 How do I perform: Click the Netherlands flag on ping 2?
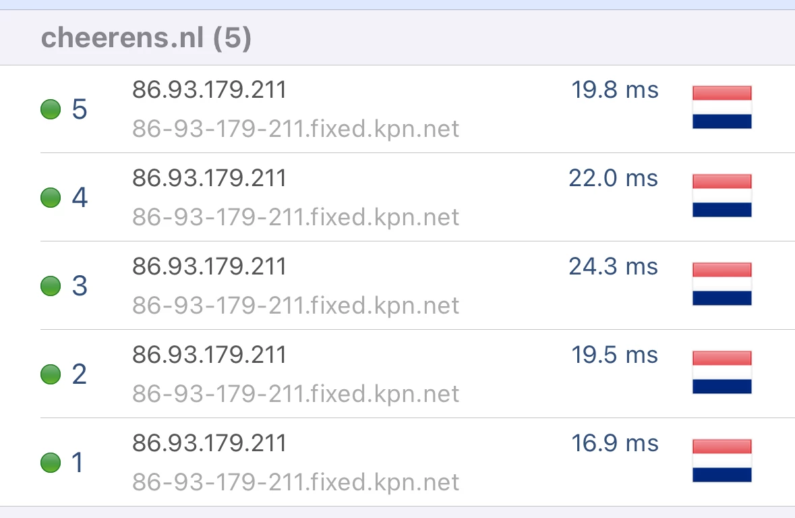[722, 372]
